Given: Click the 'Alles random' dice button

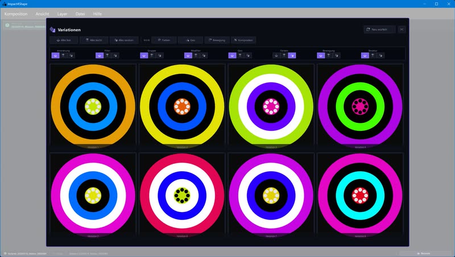Looking at the screenshot, I should [x=124, y=40].
